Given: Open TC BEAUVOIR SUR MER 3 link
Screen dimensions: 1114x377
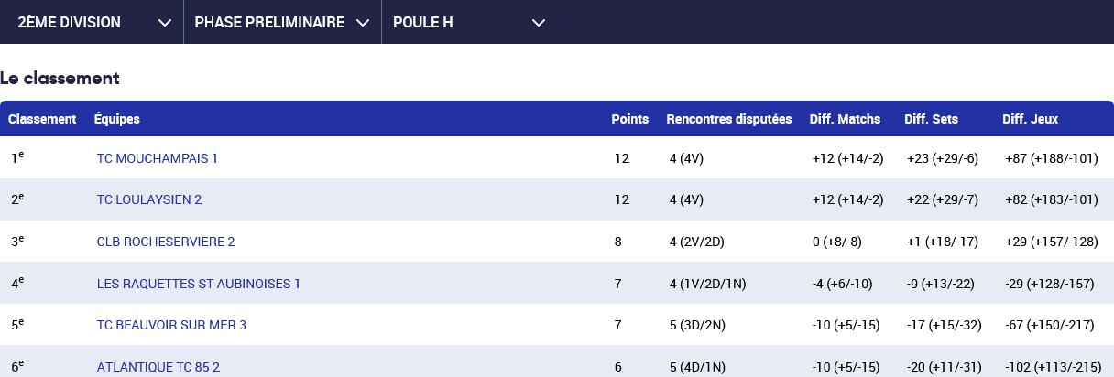Looking at the screenshot, I should click(x=171, y=325).
